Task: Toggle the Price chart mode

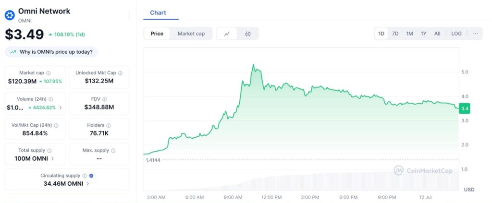Action: coord(157,34)
